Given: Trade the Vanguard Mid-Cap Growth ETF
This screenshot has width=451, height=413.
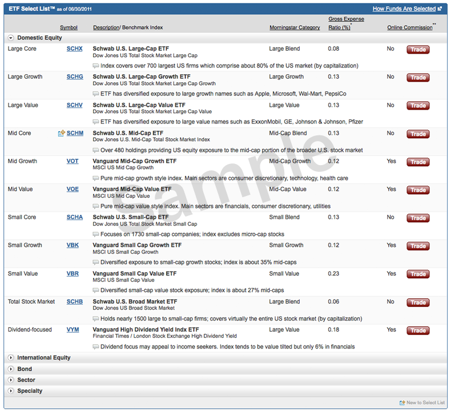Looking at the screenshot, I should (418, 162).
